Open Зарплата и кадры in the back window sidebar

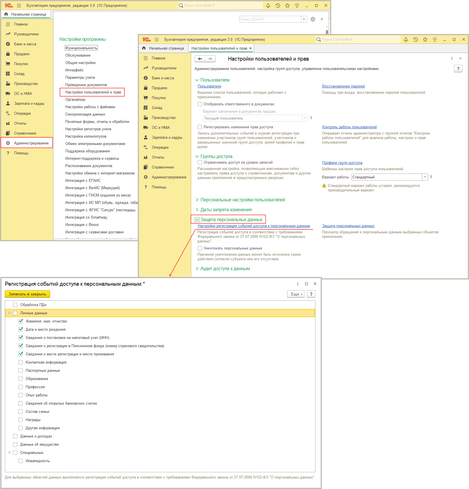coord(29,104)
